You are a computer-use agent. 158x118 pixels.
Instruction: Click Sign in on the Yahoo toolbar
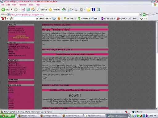point(143,18)
